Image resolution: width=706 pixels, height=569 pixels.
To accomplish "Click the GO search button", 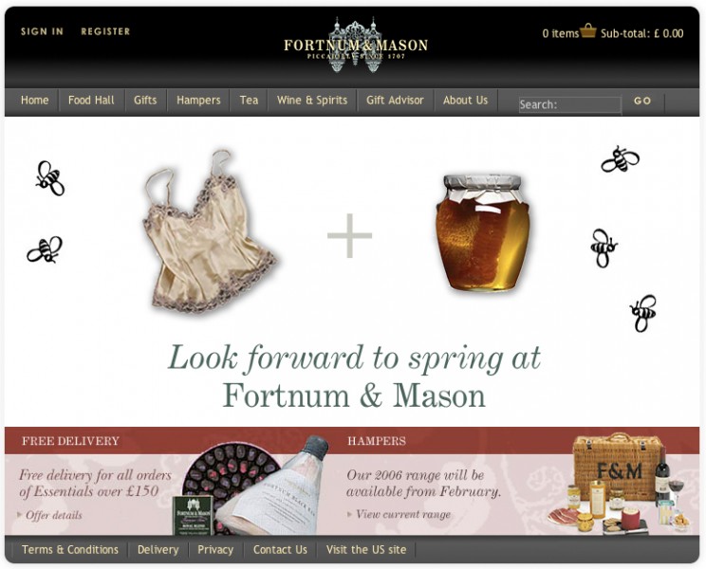I will (x=642, y=101).
